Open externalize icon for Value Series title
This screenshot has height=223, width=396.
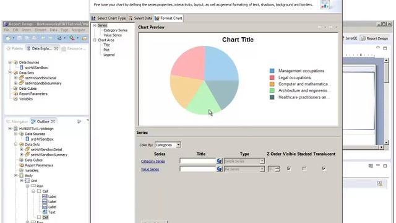[x=219, y=169]
